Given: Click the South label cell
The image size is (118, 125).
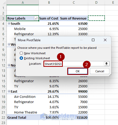Looking at the screenshot, I should pyautogui.click(x=23, y=23).
